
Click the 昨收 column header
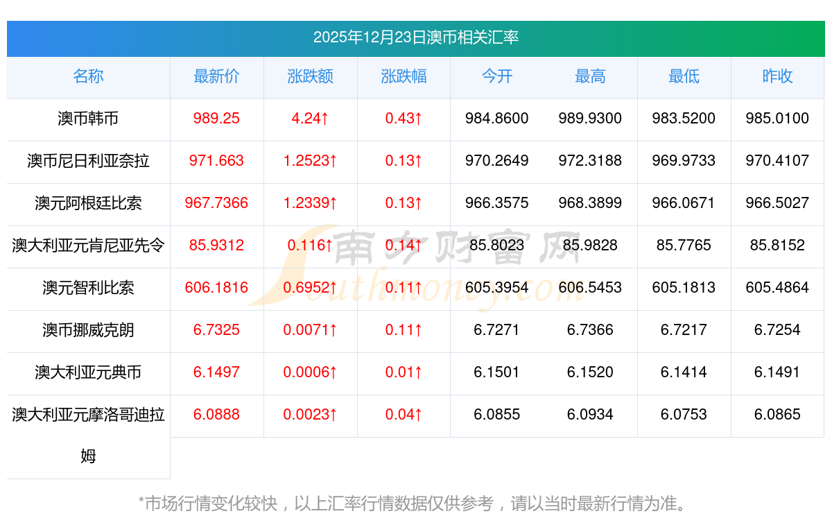777,76
